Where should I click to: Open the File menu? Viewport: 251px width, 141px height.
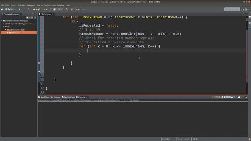2,5
